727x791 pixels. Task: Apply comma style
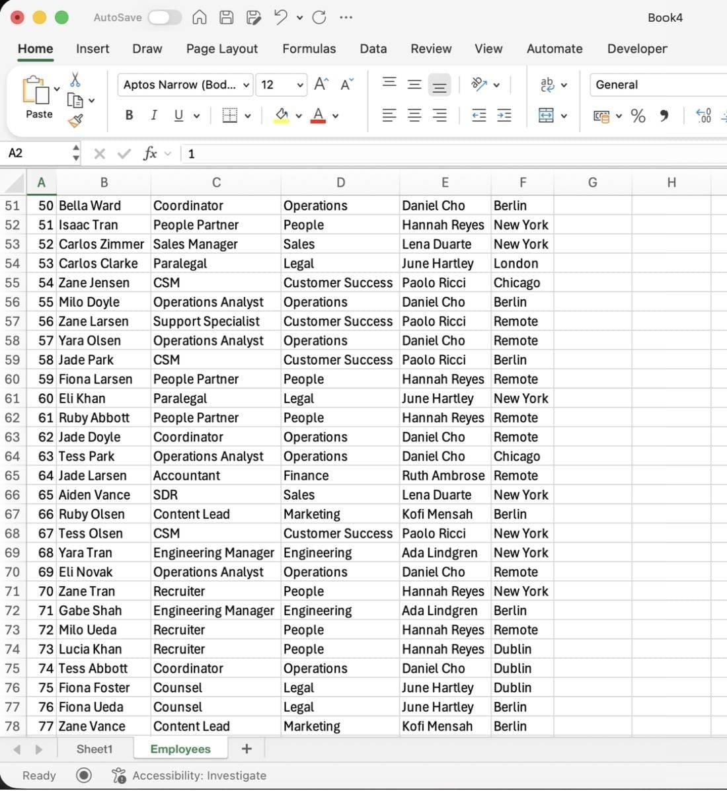pyautogui.click(x=664, y=116)
